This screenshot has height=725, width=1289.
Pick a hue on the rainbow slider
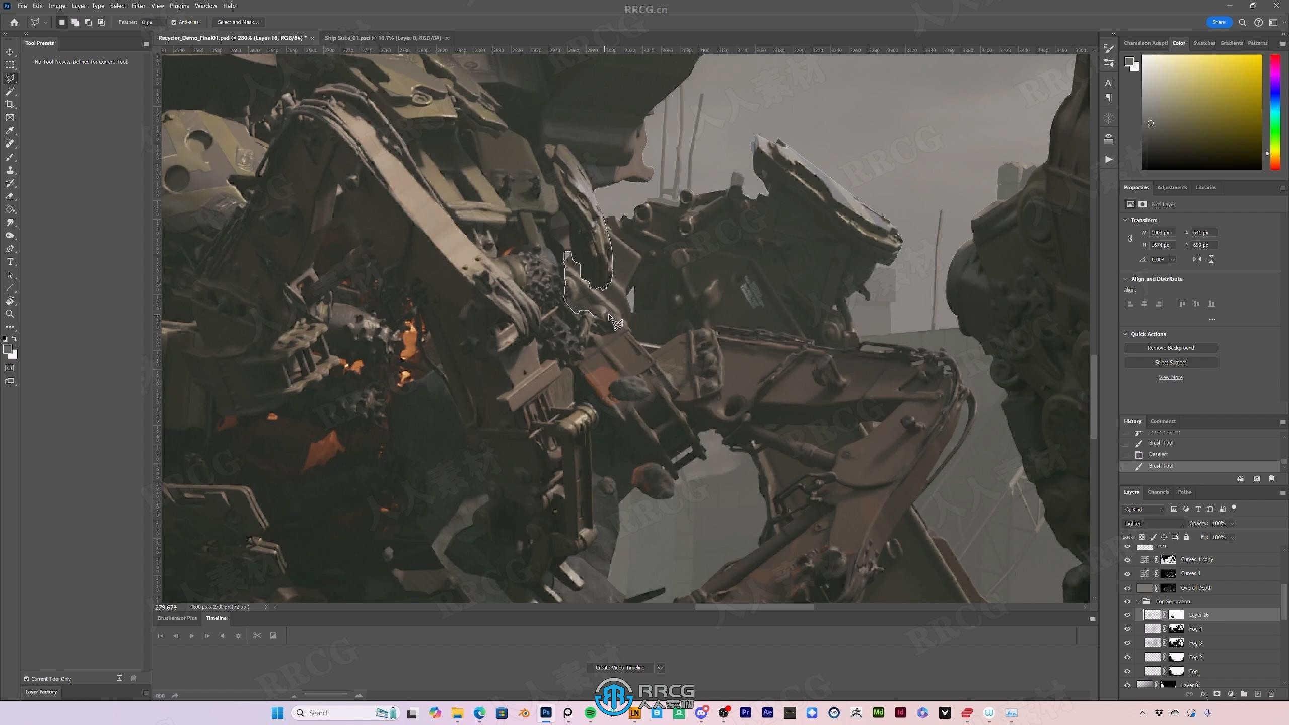tap(1275, 112)
